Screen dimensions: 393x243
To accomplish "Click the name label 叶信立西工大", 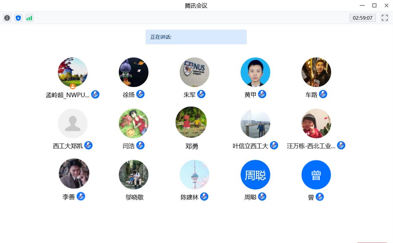I will (251, 146).
